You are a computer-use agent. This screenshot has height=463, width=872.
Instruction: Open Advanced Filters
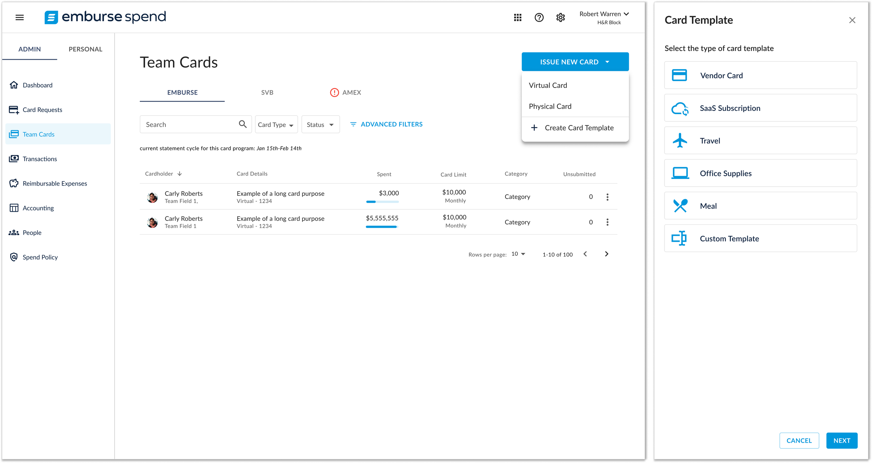(386, 124)
